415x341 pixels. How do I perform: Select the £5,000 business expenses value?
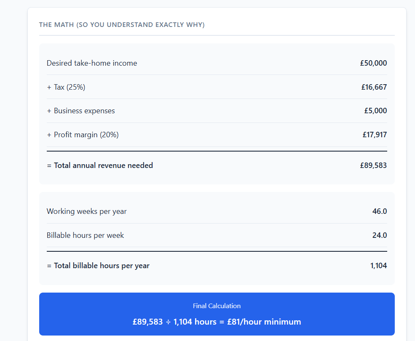pyautogui.click(x=375, y=111)
